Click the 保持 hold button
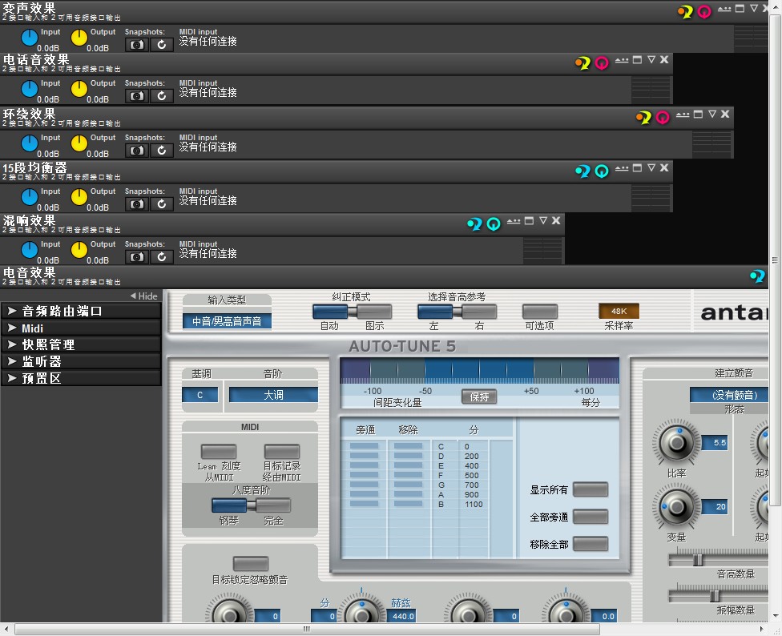This screenshot has width=782, height=636. (x=479, y=396)
